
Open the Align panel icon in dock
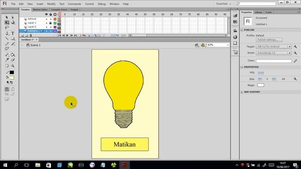click(x=235, y=31)
